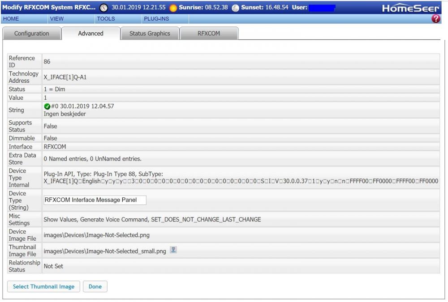Click the orange sunrise sun icon
This screenshot has height=302, width=448.
173,8
